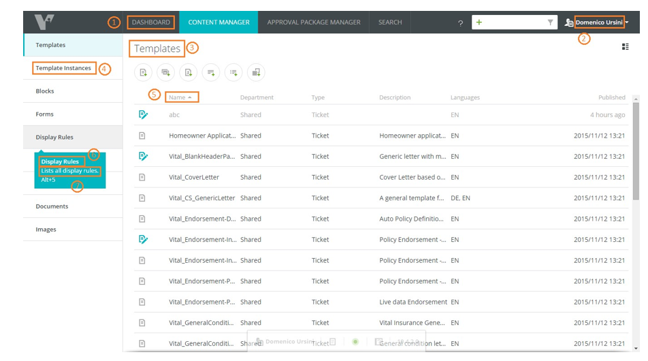Click the add template group icon

[x=165, y=72]
